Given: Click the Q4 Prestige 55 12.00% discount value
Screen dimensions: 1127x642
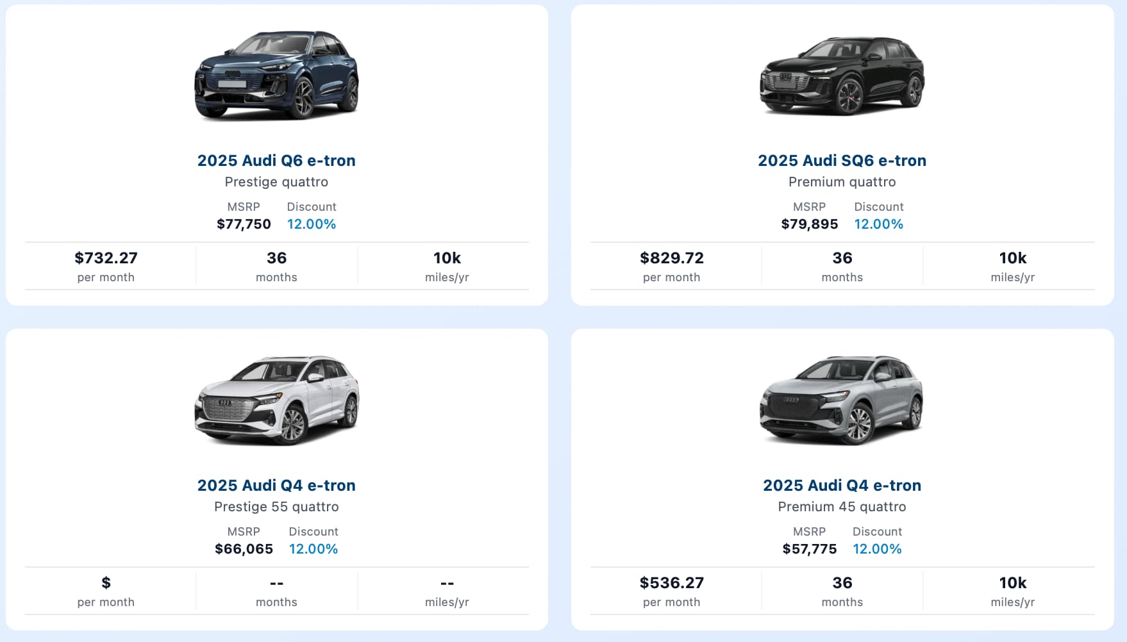Looking at the screenshot, I should [313, 549].
